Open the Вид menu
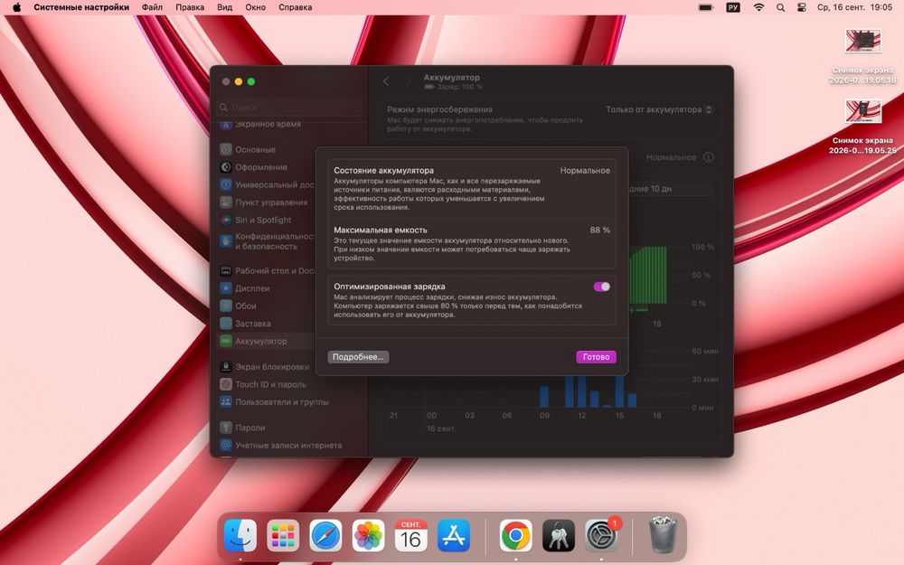Viewport: 904px width, 565px height. coord(224,7)
